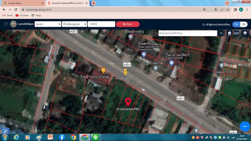The image size is (251, 141).
Task: Open the LandsMaps hamburger menu
Action: (6, 24)
